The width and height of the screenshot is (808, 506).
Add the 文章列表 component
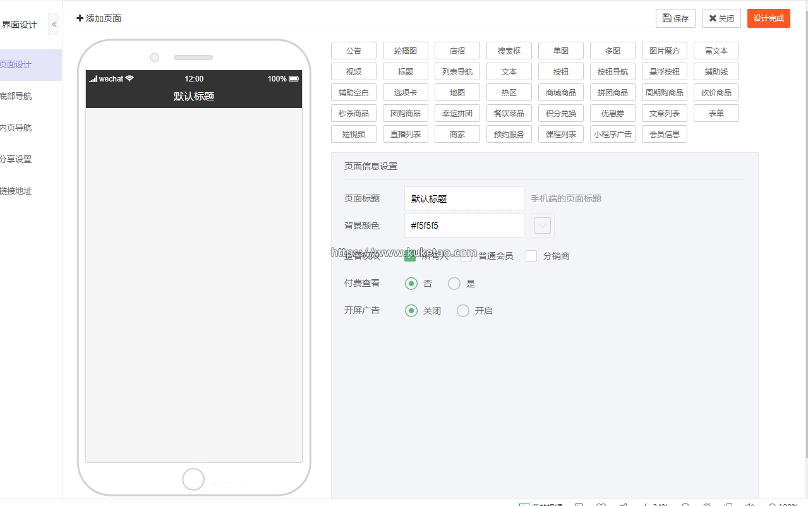[665, 113]
